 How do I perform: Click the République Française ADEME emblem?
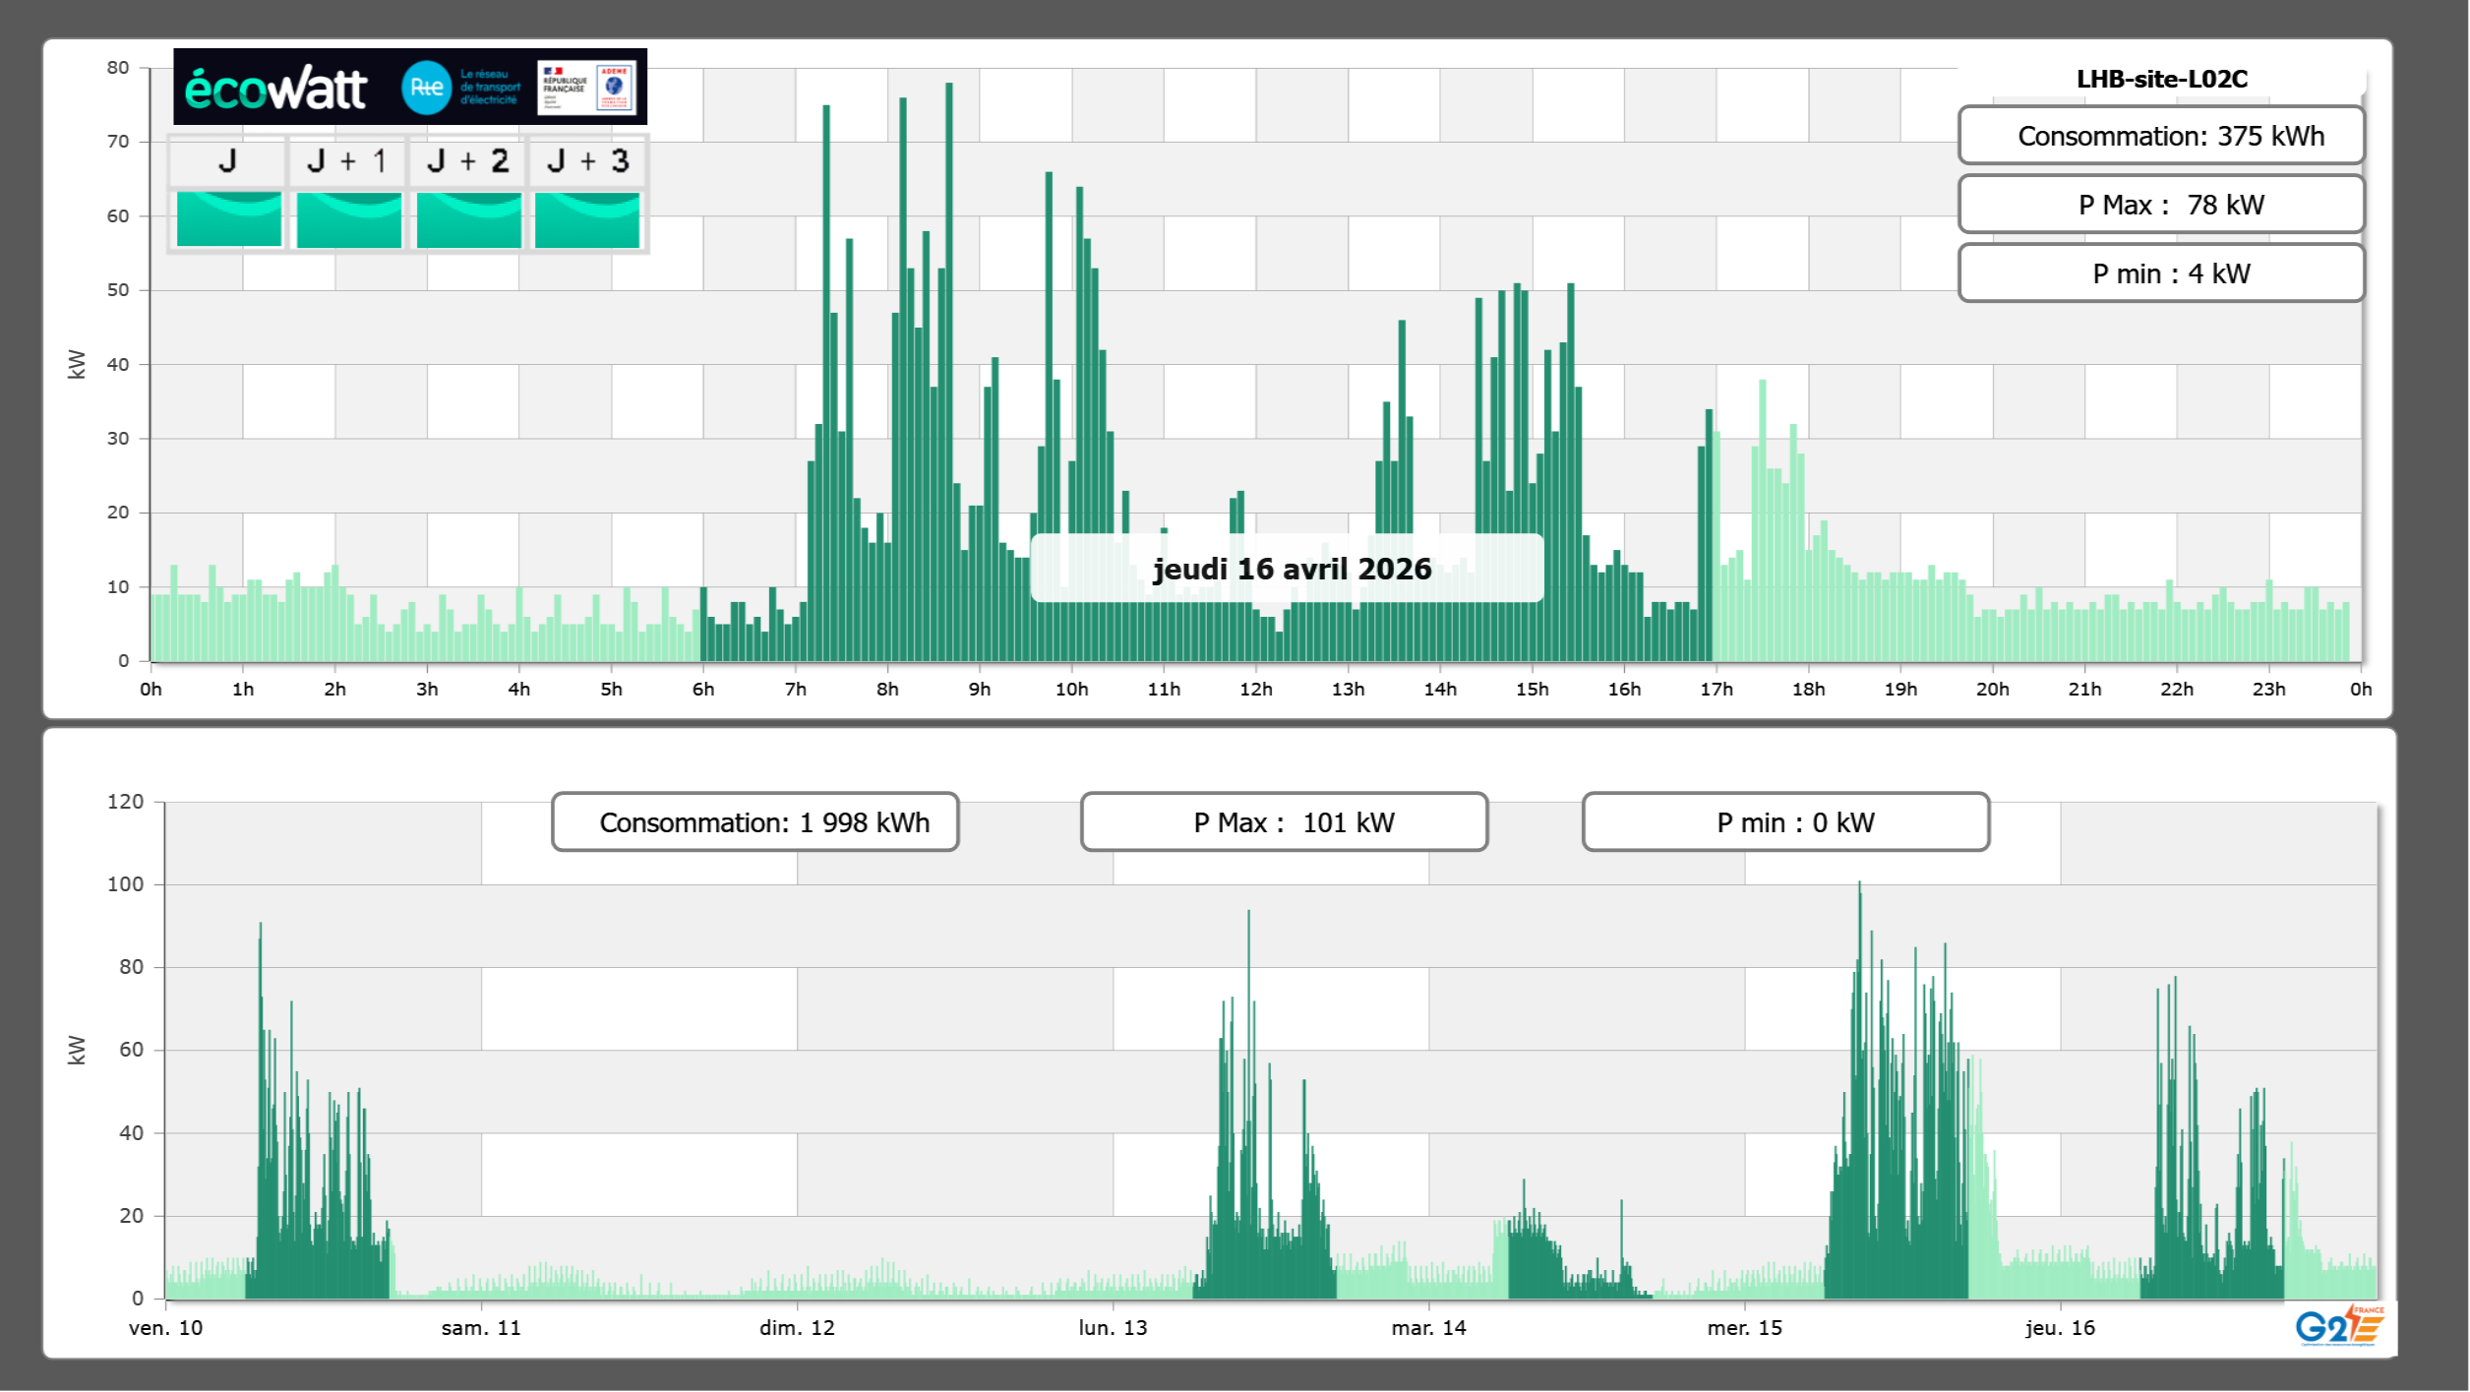[x=587, y=88]
